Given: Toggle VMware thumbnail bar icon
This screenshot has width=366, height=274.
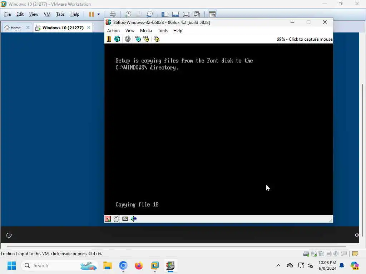Looking at the screenshot, I should pyautogui.click(x=175, y=14).
